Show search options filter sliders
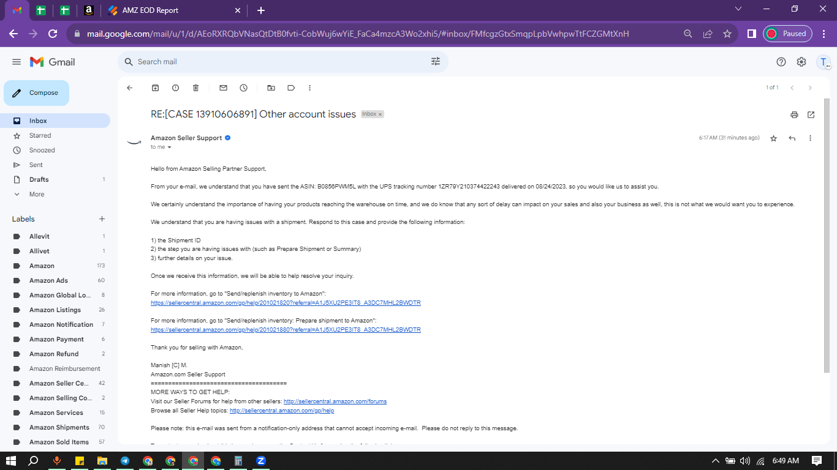Viewport: 837px width, 470px height. click(436, 62)
